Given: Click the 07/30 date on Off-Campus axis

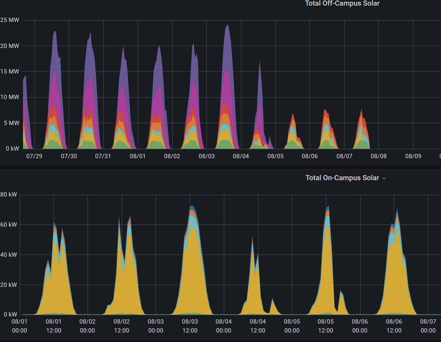Looking at the screenshot, I should (69, 156).
